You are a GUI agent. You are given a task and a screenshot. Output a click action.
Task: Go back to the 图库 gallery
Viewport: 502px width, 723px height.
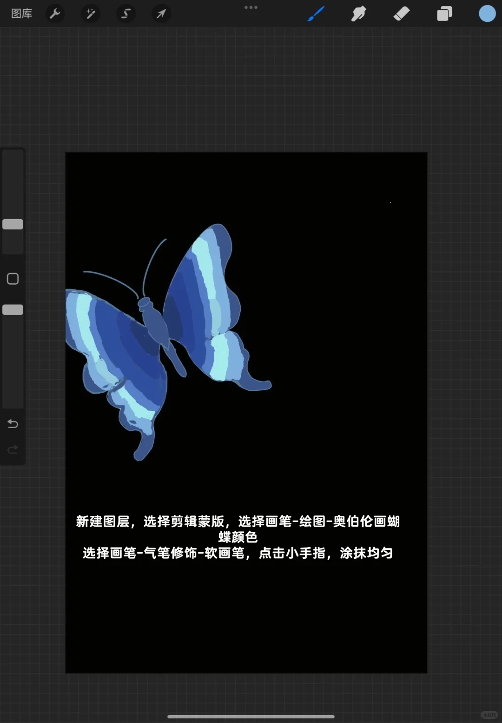point(21,13)
